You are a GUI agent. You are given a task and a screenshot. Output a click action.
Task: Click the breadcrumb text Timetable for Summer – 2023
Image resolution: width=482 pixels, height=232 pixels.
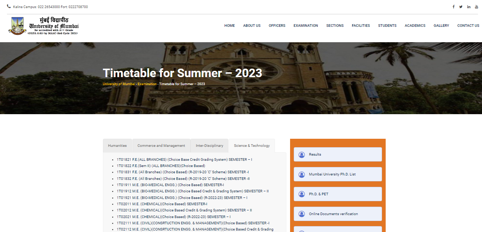pyautogui.click(x=182, y=84)
